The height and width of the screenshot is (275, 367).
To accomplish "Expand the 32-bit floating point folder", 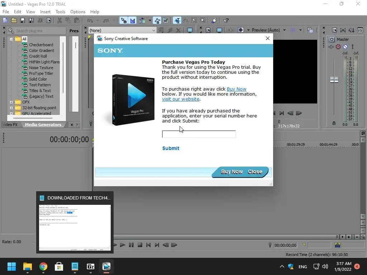I will click(x=11, y=108).
